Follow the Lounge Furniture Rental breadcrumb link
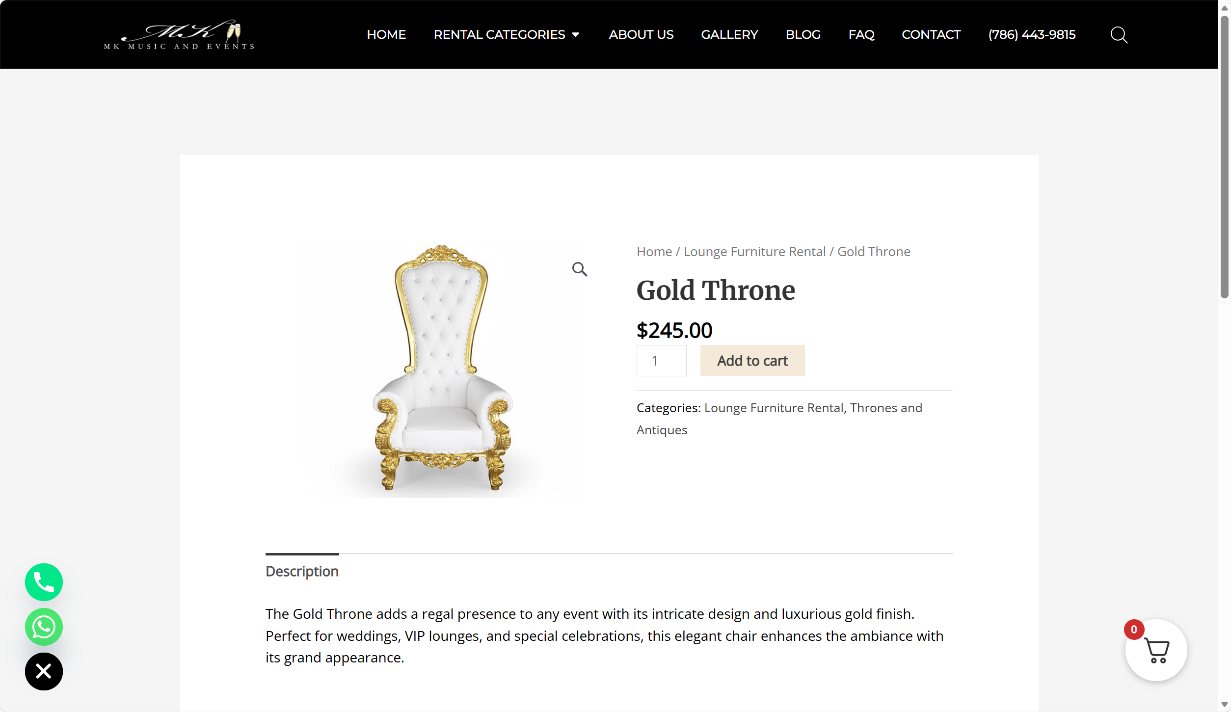Image resolution: width=1231 pixels, height=712 pixels. click(x=754, y=252)
